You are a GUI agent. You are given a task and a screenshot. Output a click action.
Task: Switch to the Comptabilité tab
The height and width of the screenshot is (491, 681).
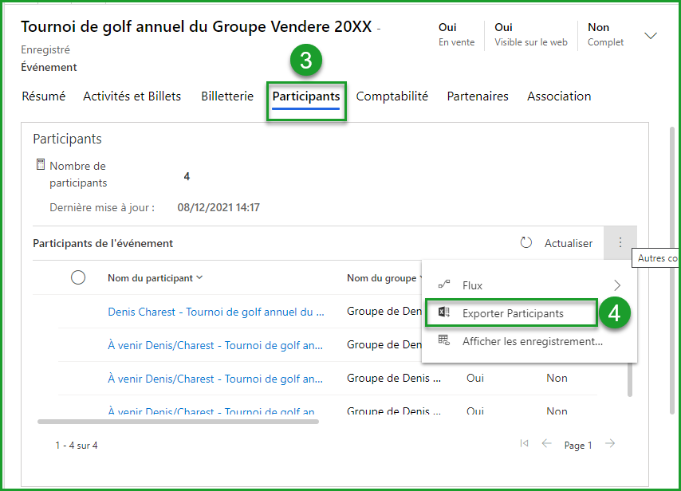pyautogui.click(x=392, y=96)
